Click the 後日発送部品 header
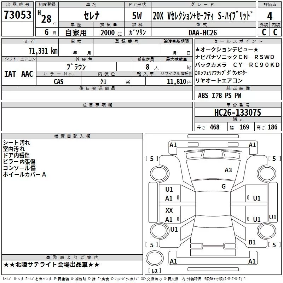The width and height of the screenshot is (283, 283). point(97,88)
